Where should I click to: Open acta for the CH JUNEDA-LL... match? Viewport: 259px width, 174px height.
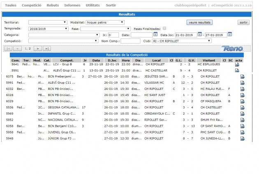coord(242,139)
